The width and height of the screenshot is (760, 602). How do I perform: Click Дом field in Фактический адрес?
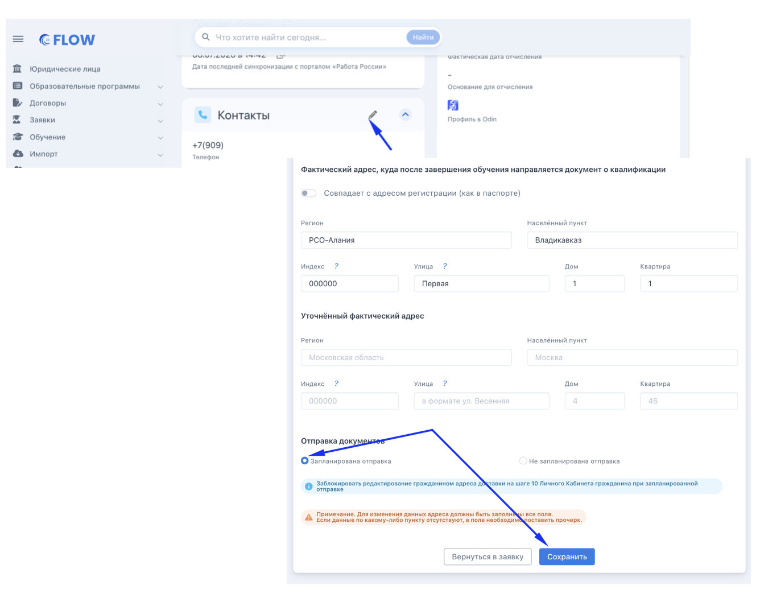point(594,283)
